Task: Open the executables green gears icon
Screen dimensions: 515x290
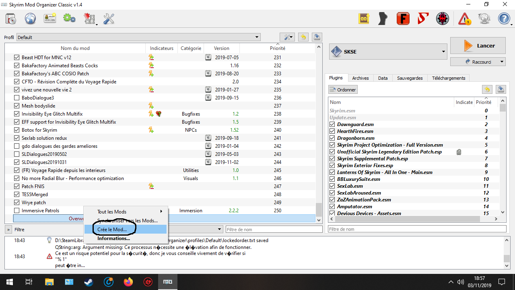Action: point(69,19)
